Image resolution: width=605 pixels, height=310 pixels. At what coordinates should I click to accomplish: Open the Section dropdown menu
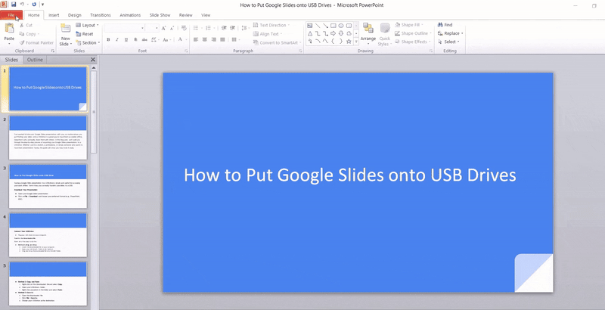pos(88,43)
